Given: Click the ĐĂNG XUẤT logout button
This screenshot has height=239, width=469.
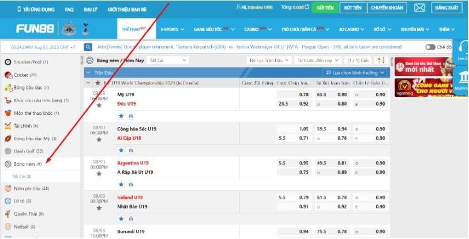Looking at the screenshot, I should (448, 8).
